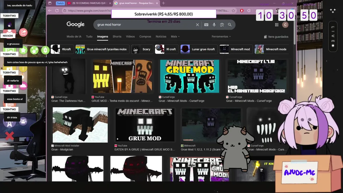Click Grue - Modgician result title

point(62,150)
